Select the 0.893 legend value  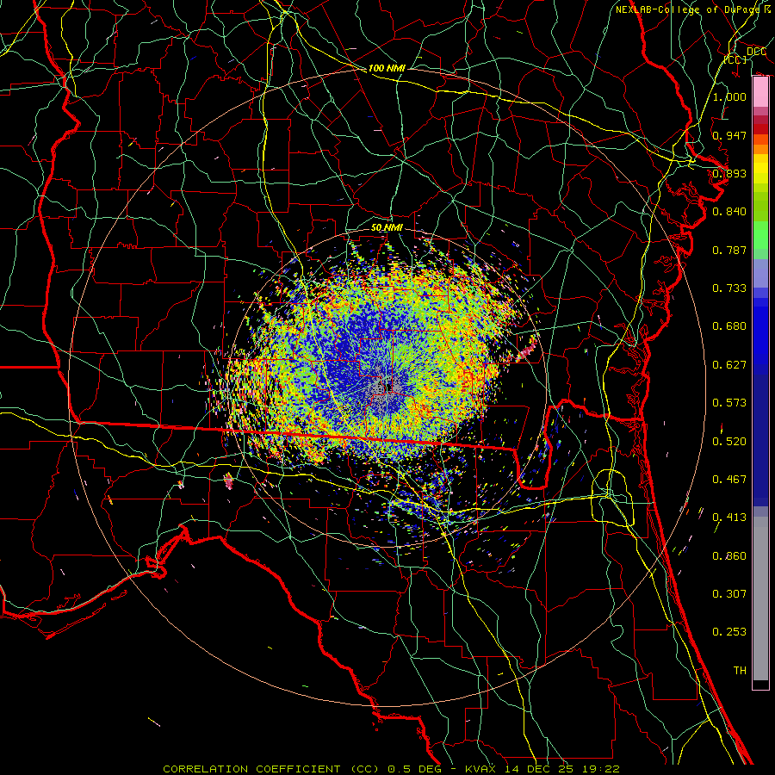(x=729, y=173)
